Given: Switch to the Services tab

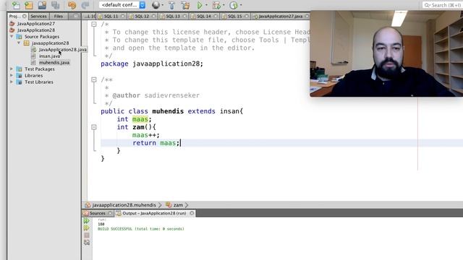Looking at the screenshot, I should pos(38,16).
